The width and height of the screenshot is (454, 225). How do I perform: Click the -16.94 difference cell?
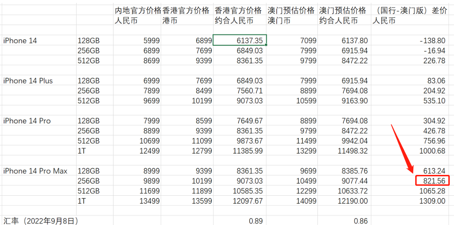click(x=434, y=51)
